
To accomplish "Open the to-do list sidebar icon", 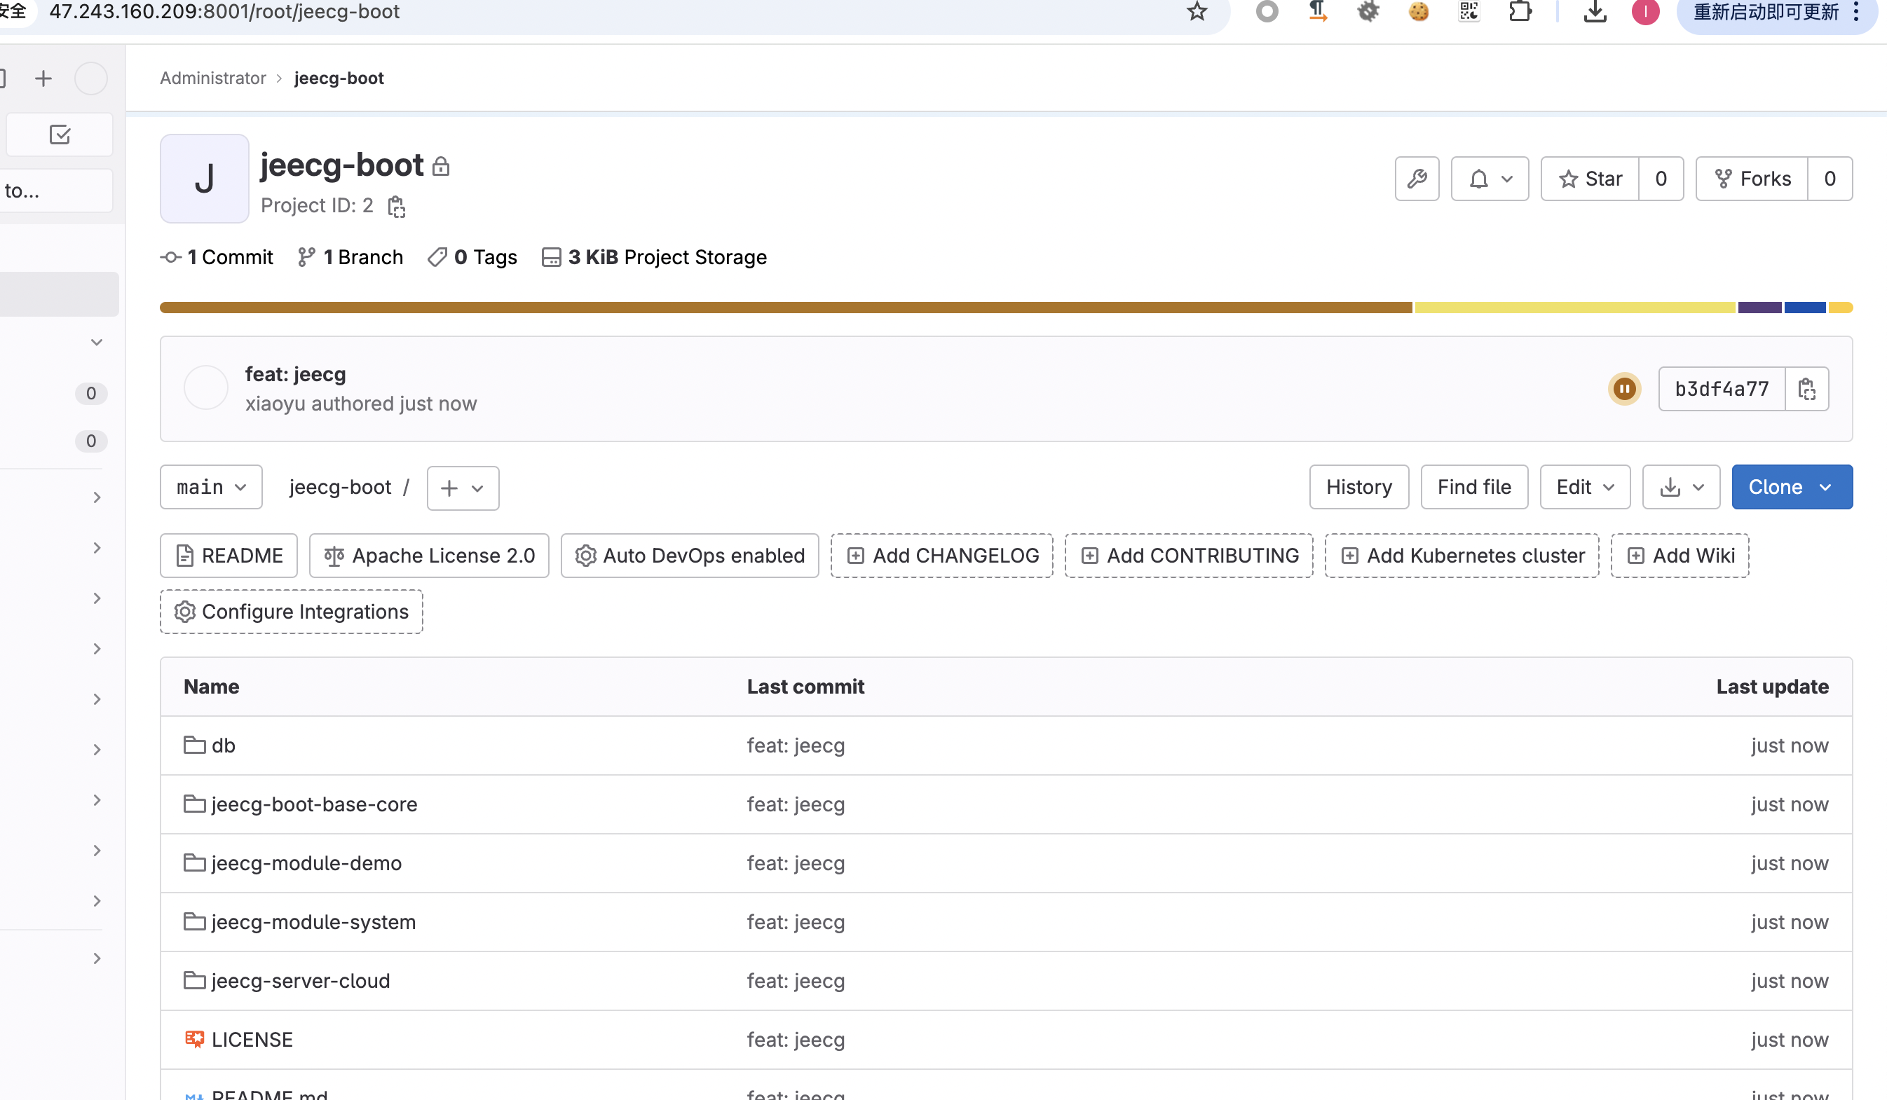I will point(60,135).
